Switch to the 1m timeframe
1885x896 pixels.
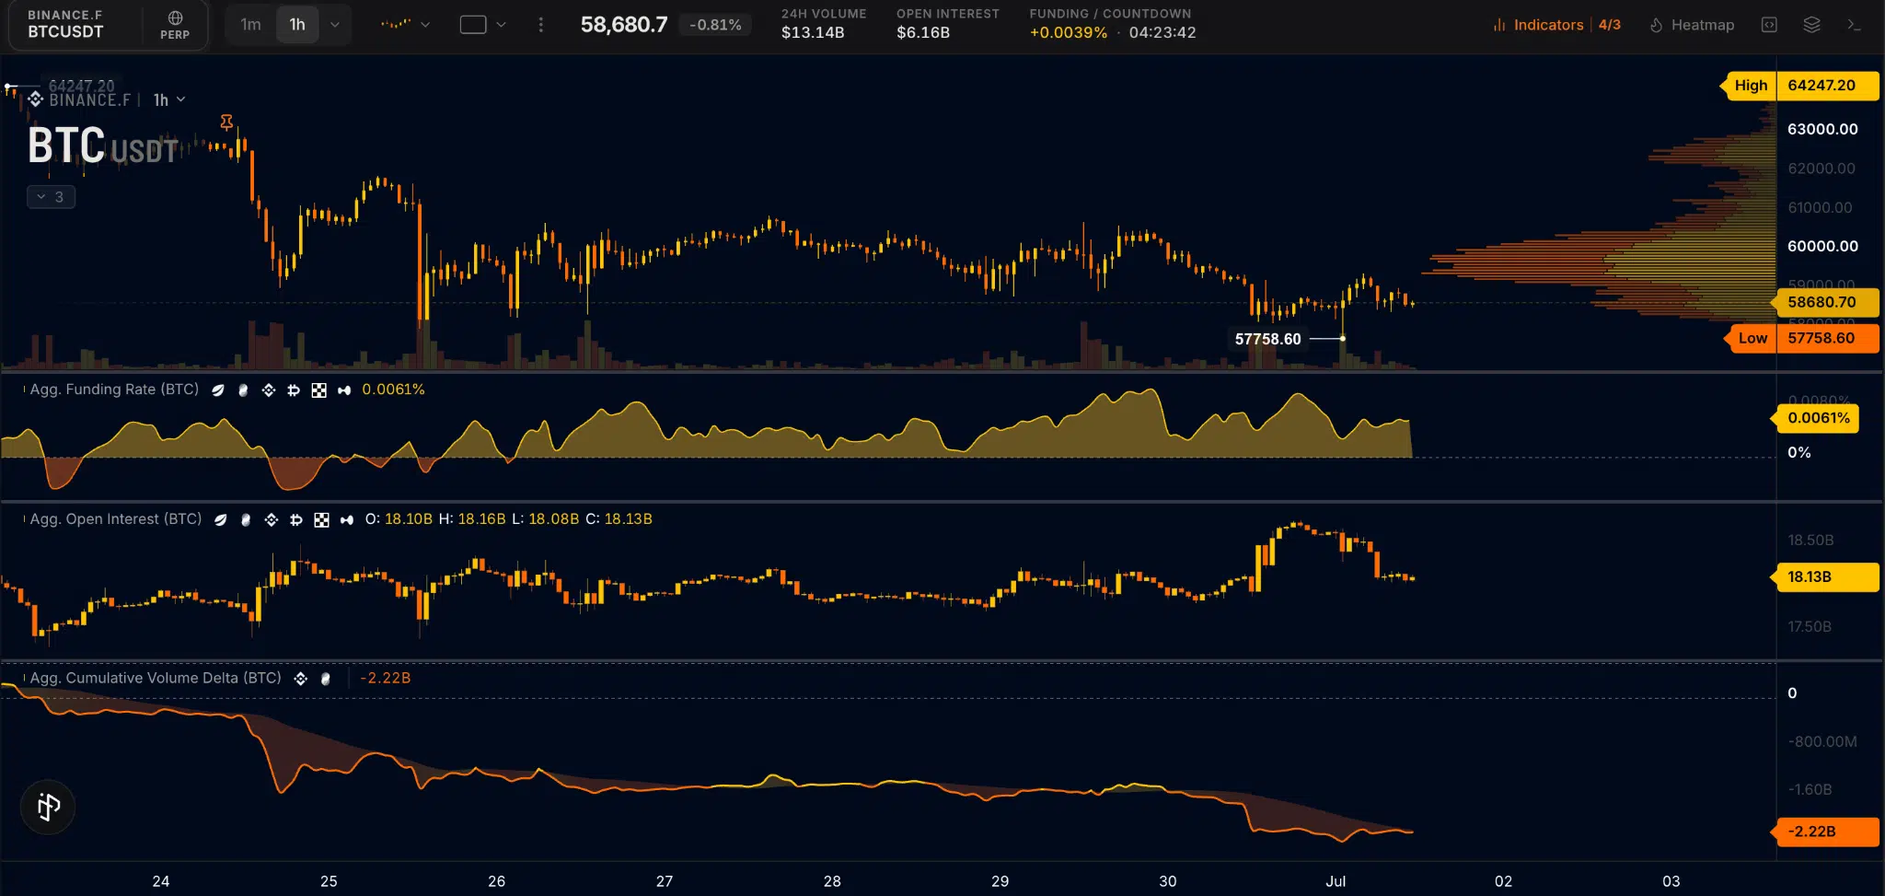pos(250,25)
